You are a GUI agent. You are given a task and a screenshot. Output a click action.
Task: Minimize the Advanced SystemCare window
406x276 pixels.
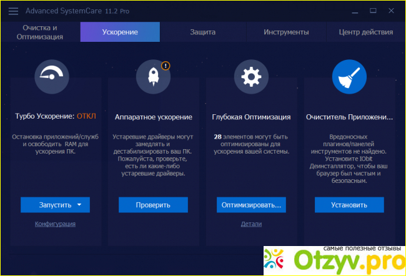(x=354, y=11)
